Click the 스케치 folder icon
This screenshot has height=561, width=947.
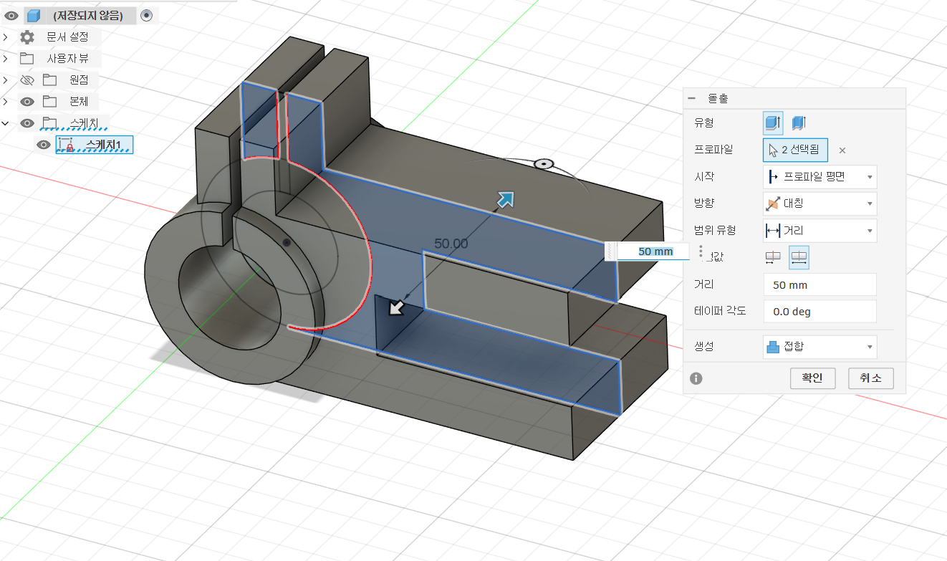pyautogui.click(x=49, y=123)
